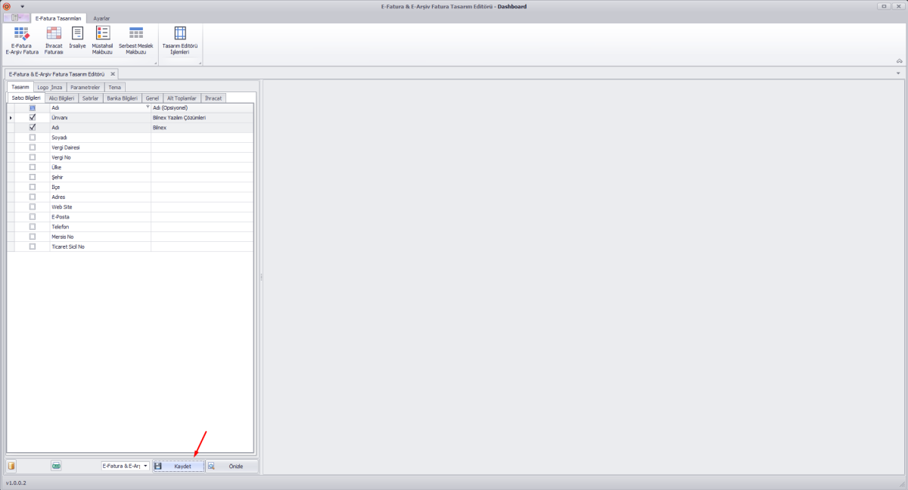Open E-Fatura E-Arşiv Fatura design

click(x=21, y=40)
